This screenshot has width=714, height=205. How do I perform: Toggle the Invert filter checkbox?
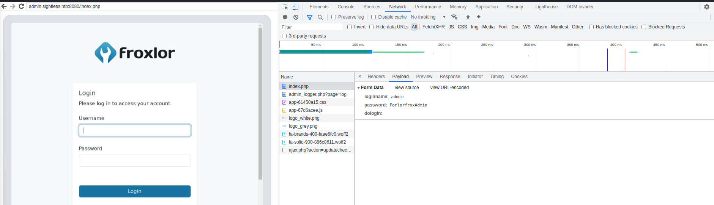350,27
